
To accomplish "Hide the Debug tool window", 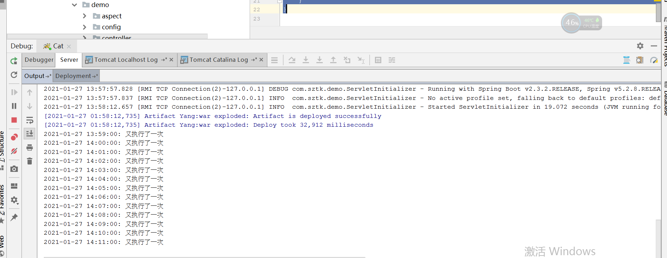I will pos(654,46).
